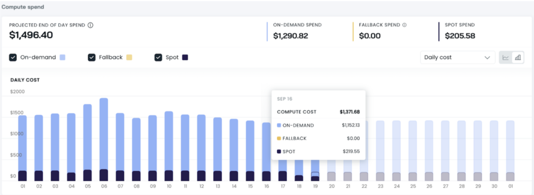Click the bar for day 06
The height and width of the screenshot is (195, 534).
pos(104,139)
